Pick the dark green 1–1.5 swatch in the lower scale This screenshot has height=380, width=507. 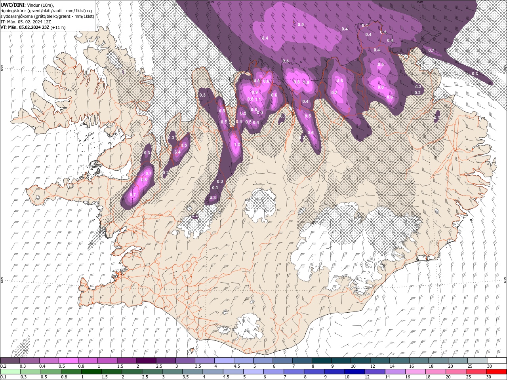91,372
